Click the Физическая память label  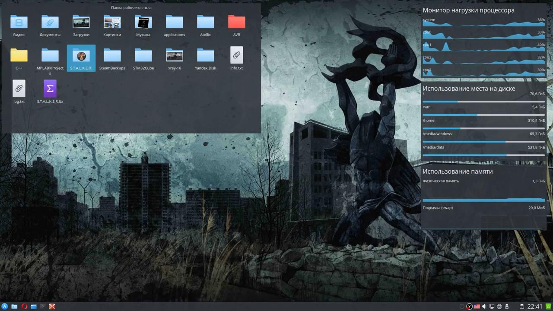click(x=441, y=181)
